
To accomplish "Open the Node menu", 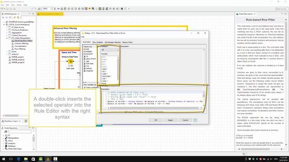I will tap(19, 5).
